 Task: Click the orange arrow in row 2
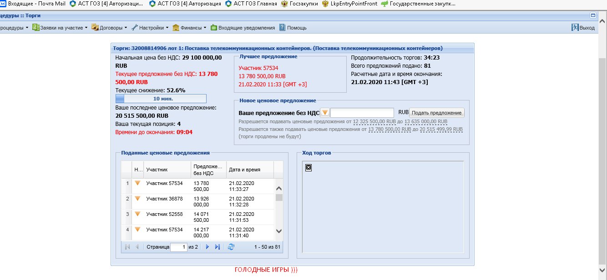point(137,199)
